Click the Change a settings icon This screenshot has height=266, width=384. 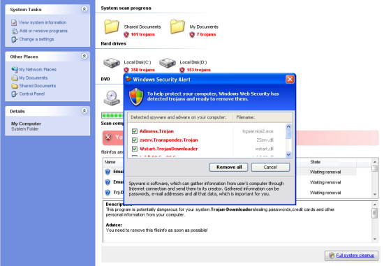[15, 39]
